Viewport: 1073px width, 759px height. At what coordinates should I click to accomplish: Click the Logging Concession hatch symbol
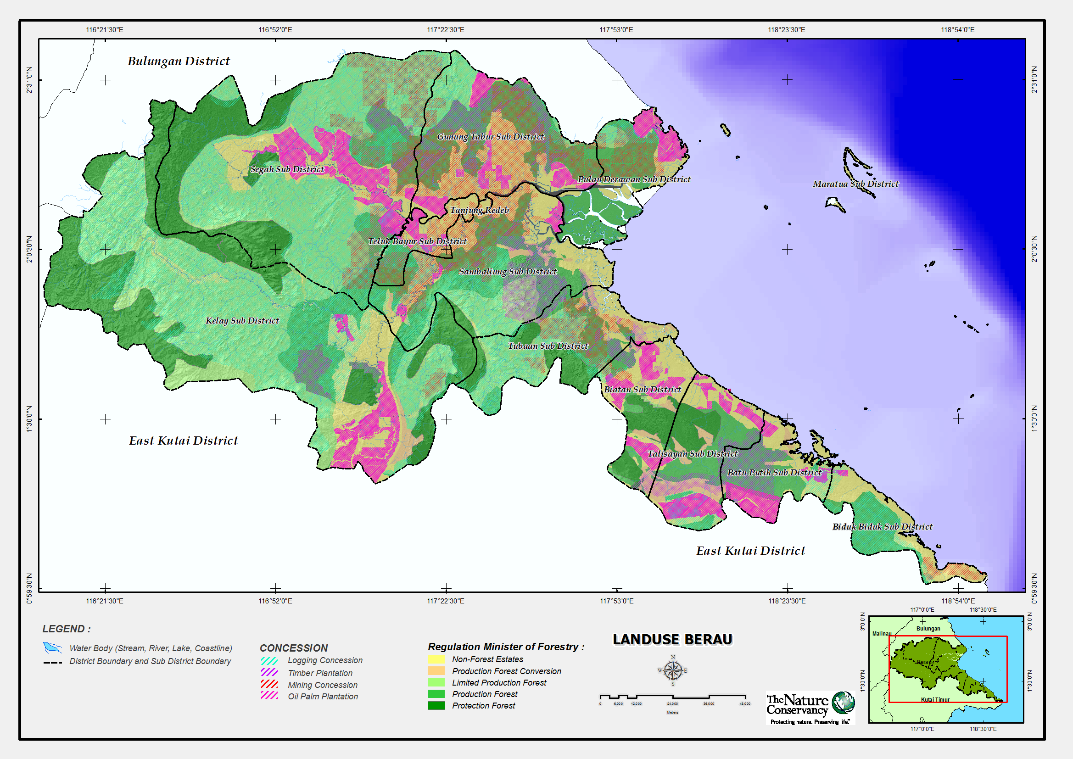click(x=269, y=661)
